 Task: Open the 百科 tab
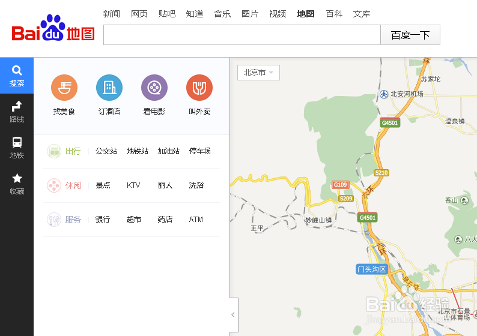click(334, 14)
